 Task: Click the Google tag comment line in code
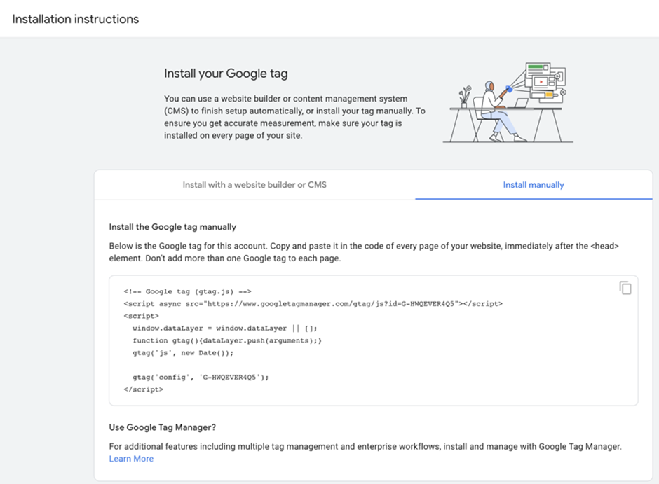187,291
